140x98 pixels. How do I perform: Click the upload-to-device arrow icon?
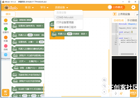pos(115,14)
